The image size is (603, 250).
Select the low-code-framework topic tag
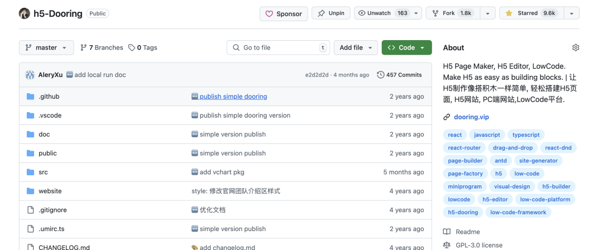(518, 212)
